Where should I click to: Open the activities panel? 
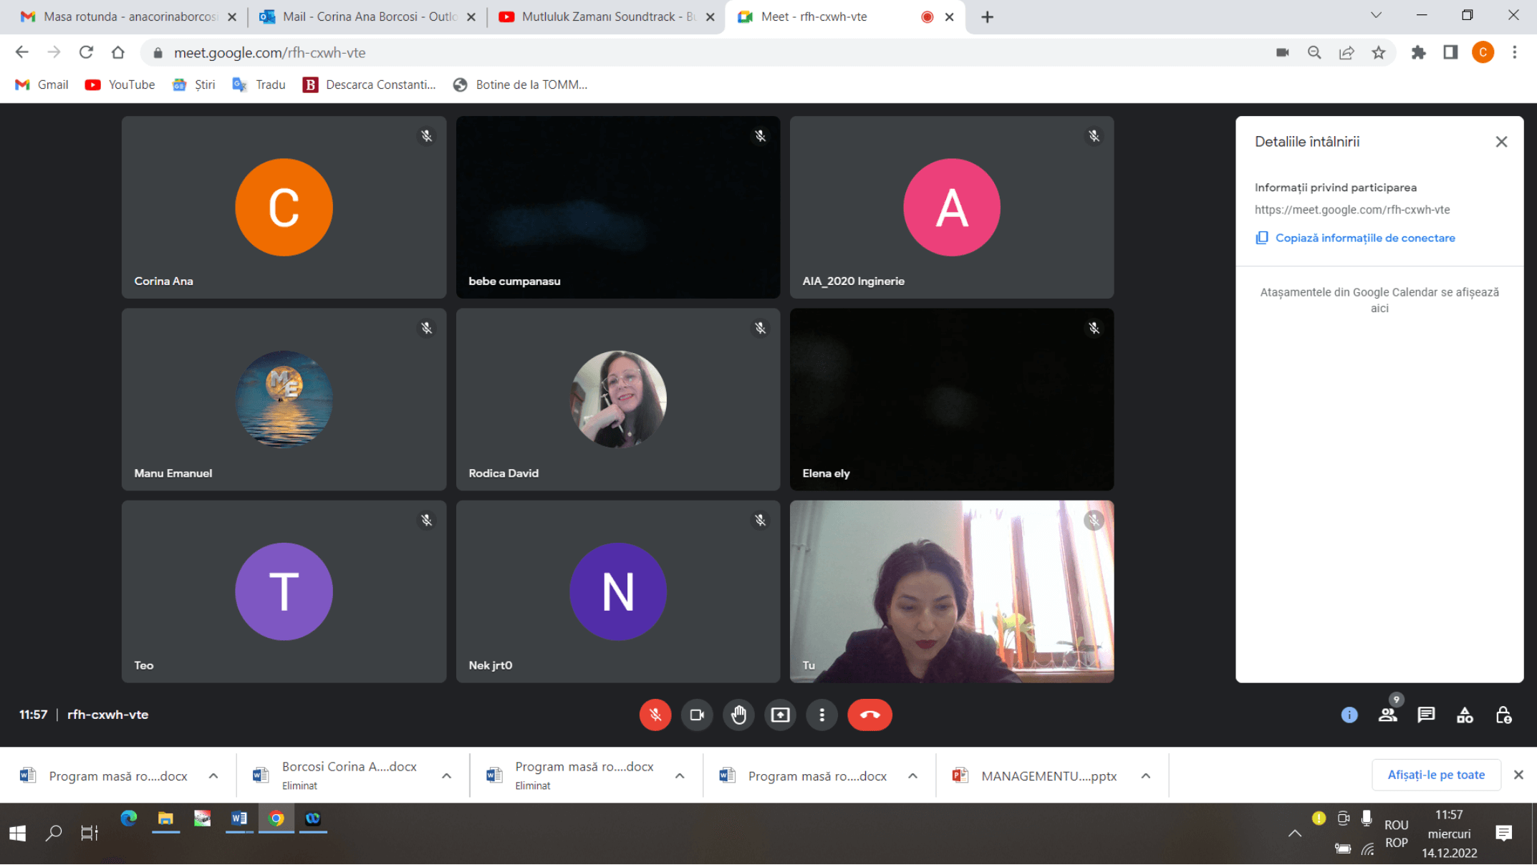tap(1465, 715)
